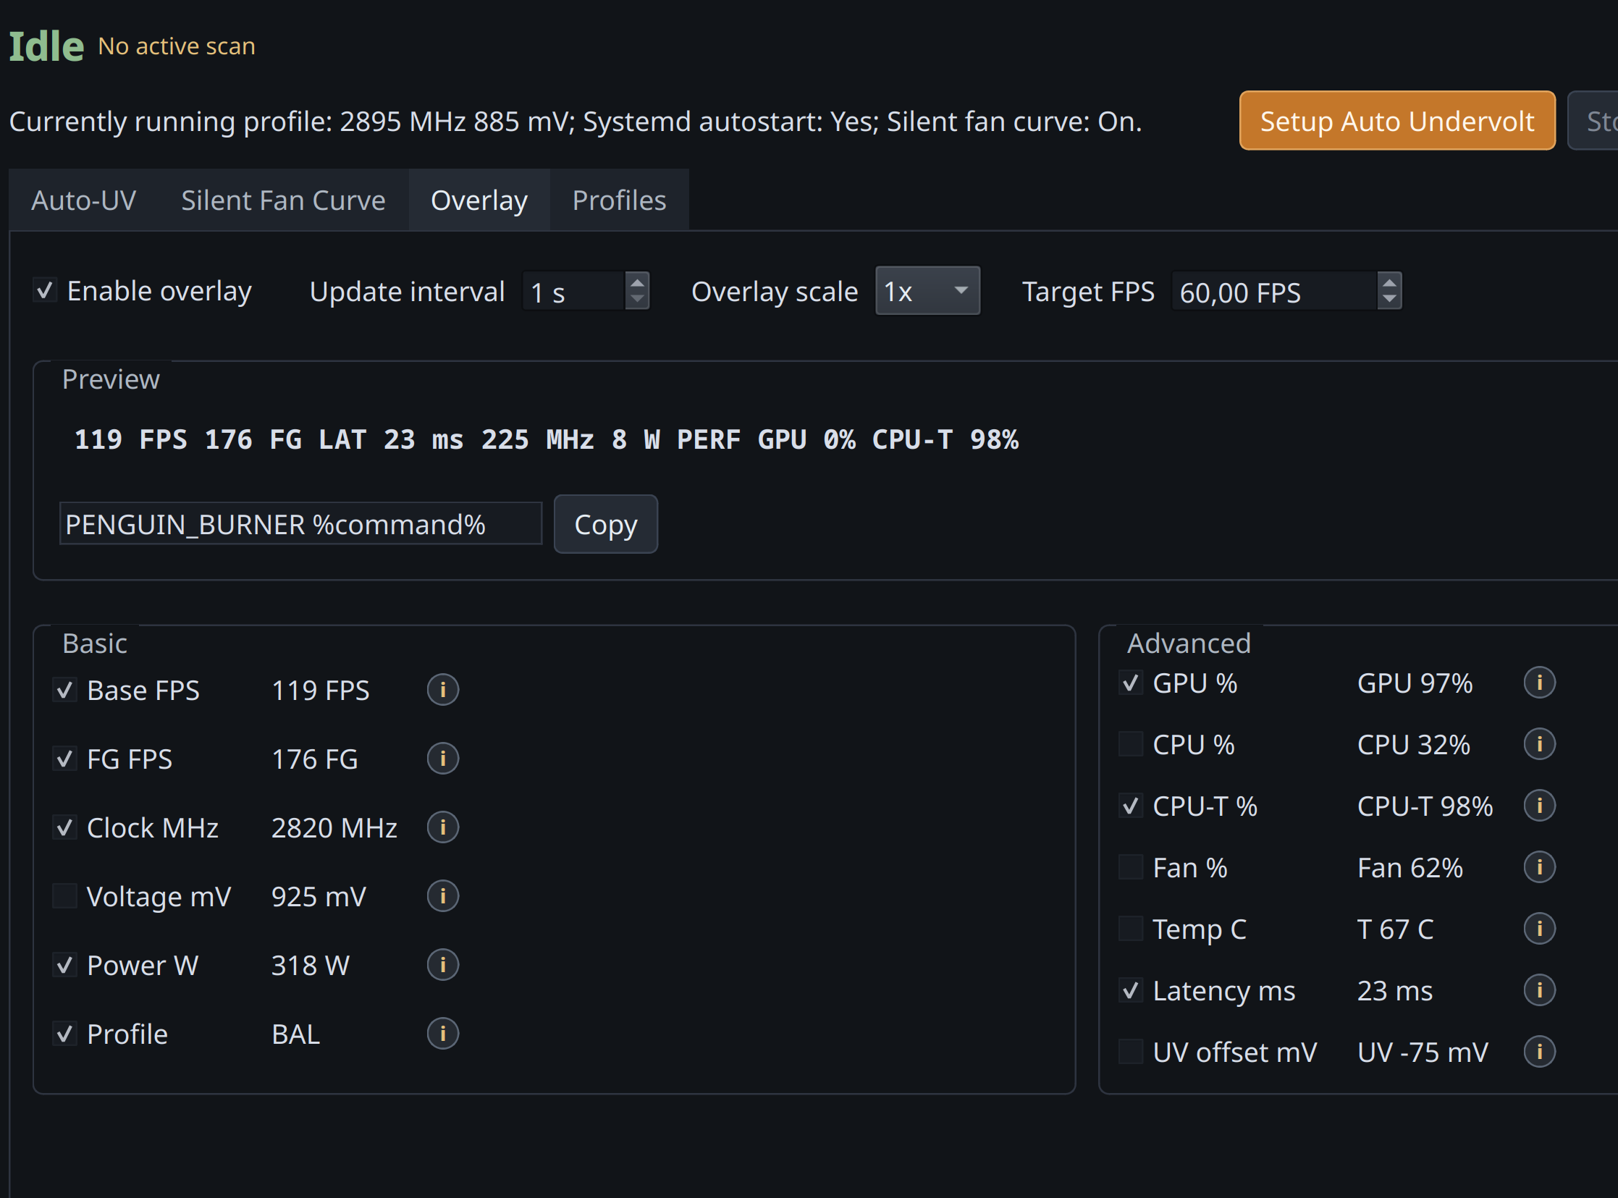This screenshot has width=1618, height=1198.
Task: Open info icon for Fan %
Action: coord(1539,867)
